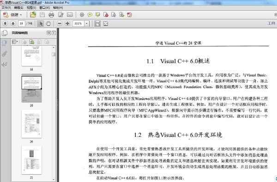
Task: Click heading 1.2 熟悉Visual C++ 6.0开发环境
Action: click(178, 135)
